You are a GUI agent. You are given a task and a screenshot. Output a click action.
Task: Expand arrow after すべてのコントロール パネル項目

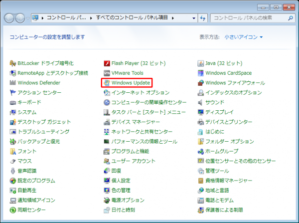(x=173, y=18)
